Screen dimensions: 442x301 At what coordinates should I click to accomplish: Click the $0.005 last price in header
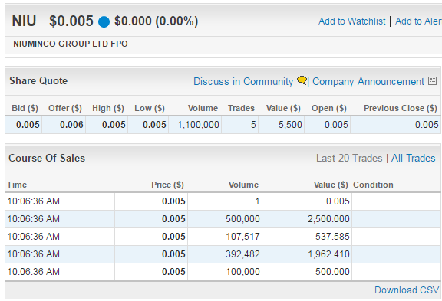pyautogui.click(x=71, y=21)
